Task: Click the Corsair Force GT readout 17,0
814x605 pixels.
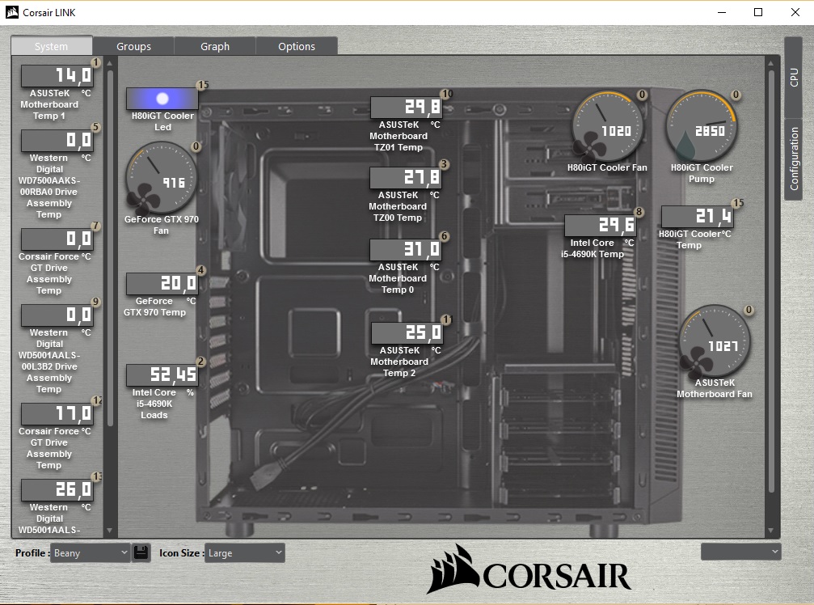Action: point(57,414)
